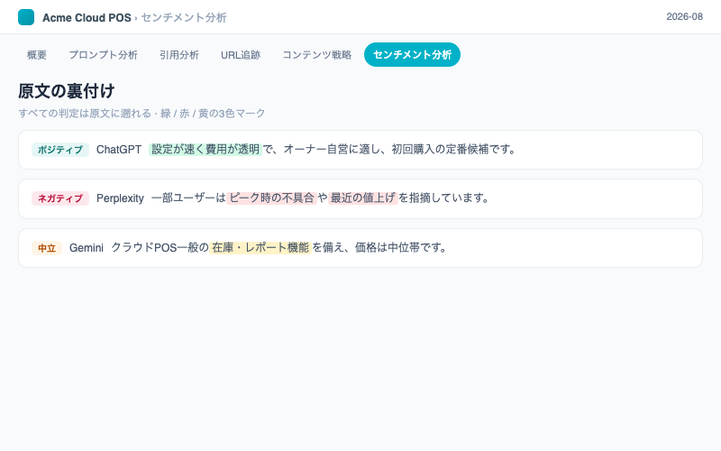
Task: Click red highlight ピーク時の不具合
Action: pos(271,198)
